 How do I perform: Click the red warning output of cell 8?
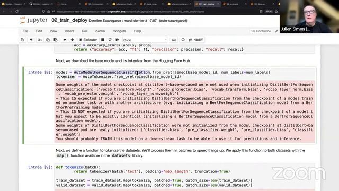tap(184, 111)
